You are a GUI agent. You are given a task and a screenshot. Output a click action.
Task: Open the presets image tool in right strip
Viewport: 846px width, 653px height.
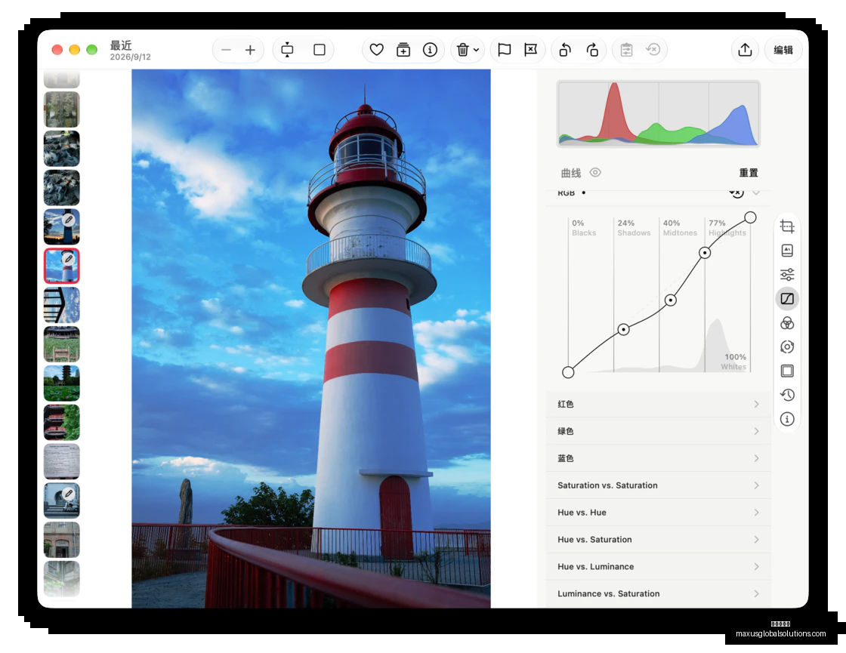point(787,250)
